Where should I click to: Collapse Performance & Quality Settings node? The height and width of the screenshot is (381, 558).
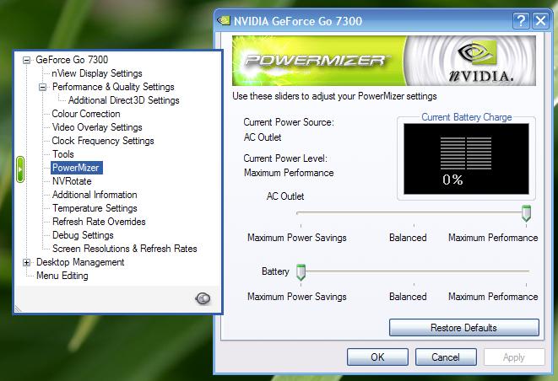tap(42, 87)
